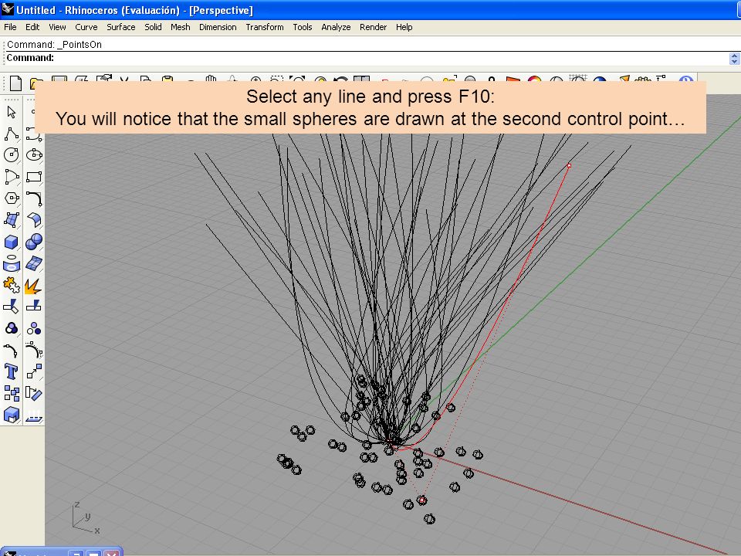Screen dimensions: 741x556
Task: Activate the Rectangle tool
Action: tap(34, 177)
